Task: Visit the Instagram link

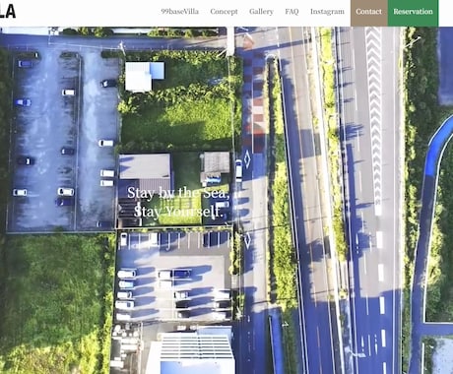Action: pos(327,12)
